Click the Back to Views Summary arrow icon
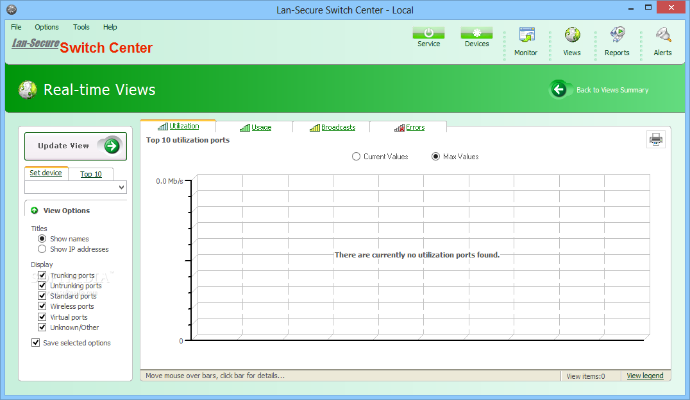 click(x=559, y=89)
